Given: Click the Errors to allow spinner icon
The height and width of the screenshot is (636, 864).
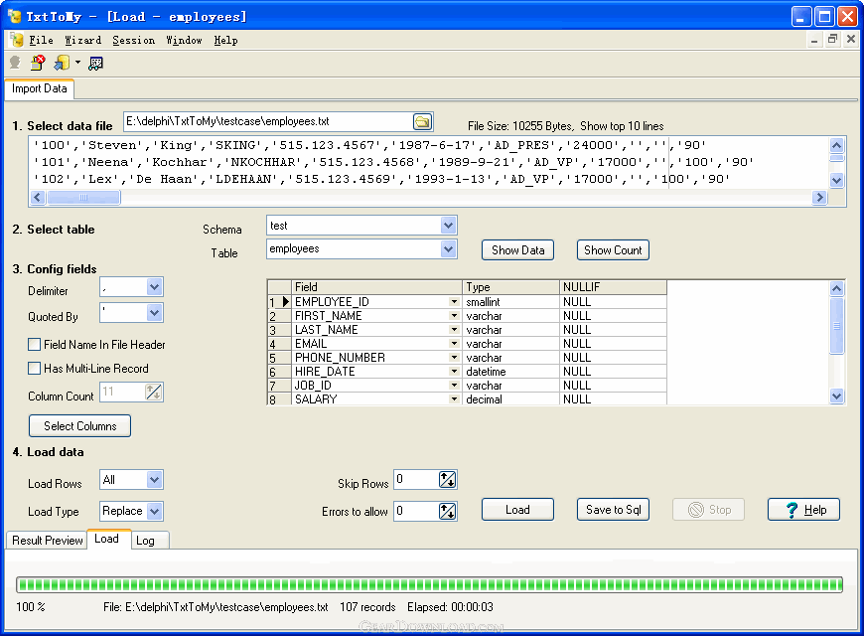Looking at the screenshot, I should click(448, 512).
